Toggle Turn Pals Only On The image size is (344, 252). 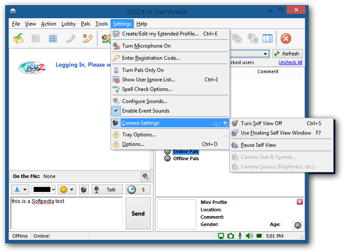pos(170,70)
